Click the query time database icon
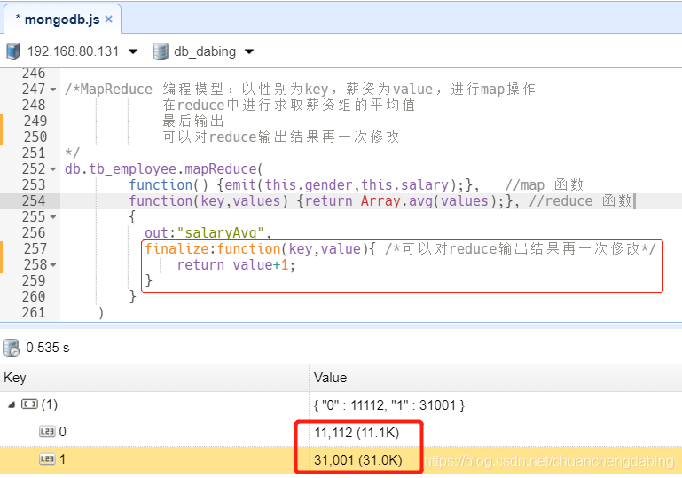 12,348
